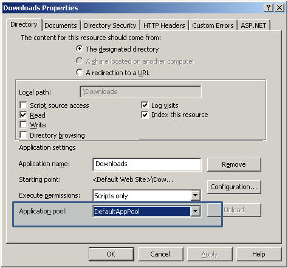Select 'A redirection to a URL' radio button

(80, 72)
